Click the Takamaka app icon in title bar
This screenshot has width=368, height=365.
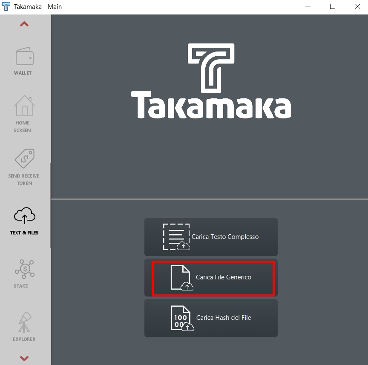coord(6,6)
